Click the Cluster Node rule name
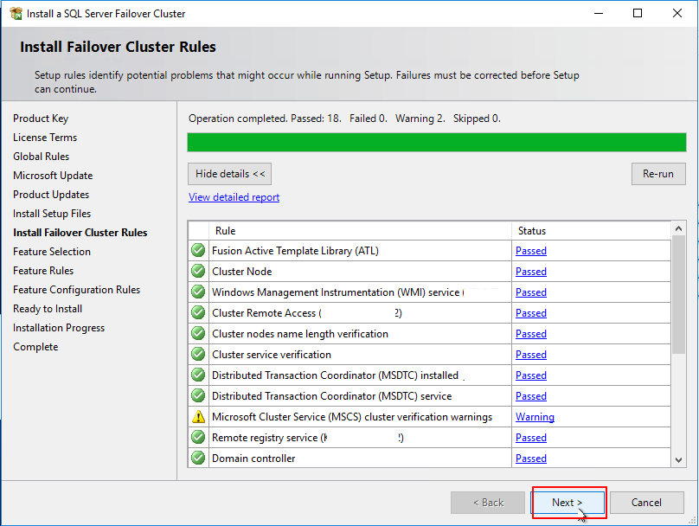Screen dimensions: 699x526 coord(241,272)
